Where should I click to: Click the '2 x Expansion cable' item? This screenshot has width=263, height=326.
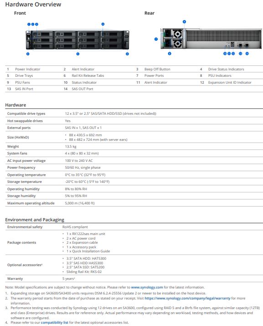coord(82,242)
